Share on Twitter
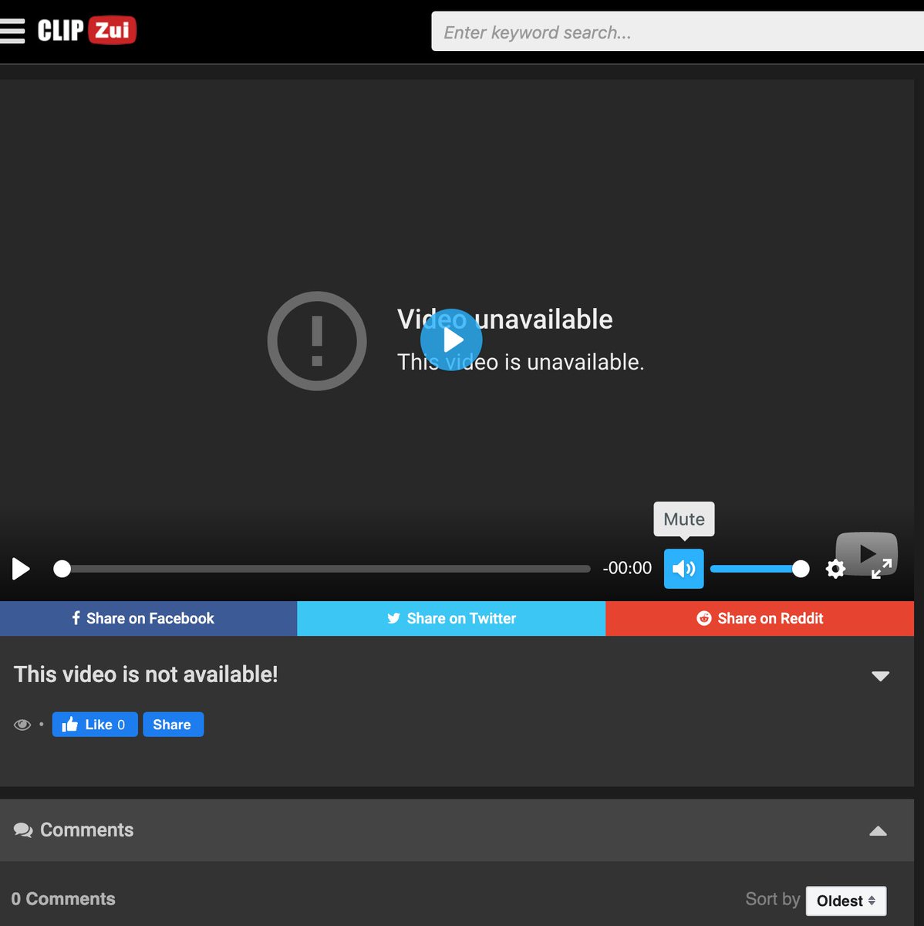Viewport: 924px width, 926px height. 451,618
